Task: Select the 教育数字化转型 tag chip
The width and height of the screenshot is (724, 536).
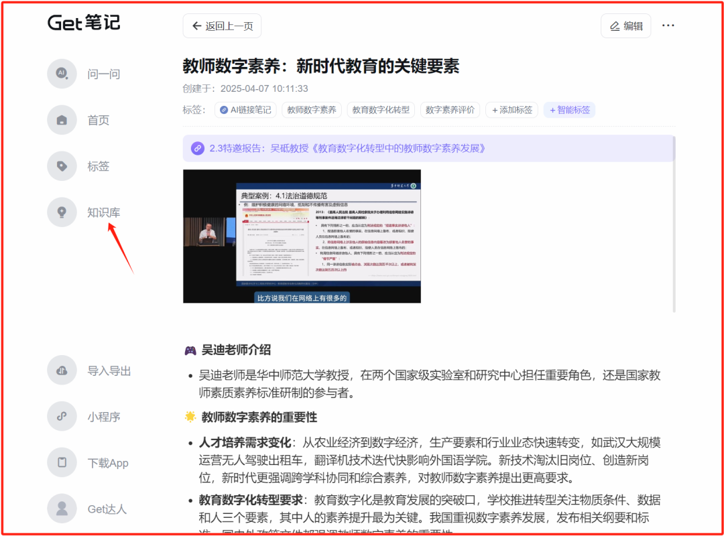Action: 380,109
